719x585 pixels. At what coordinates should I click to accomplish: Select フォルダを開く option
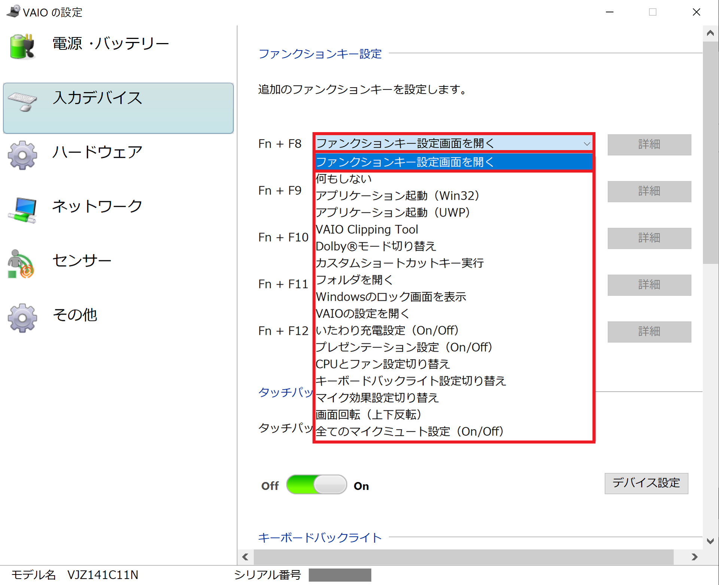(x=454, y=280)
